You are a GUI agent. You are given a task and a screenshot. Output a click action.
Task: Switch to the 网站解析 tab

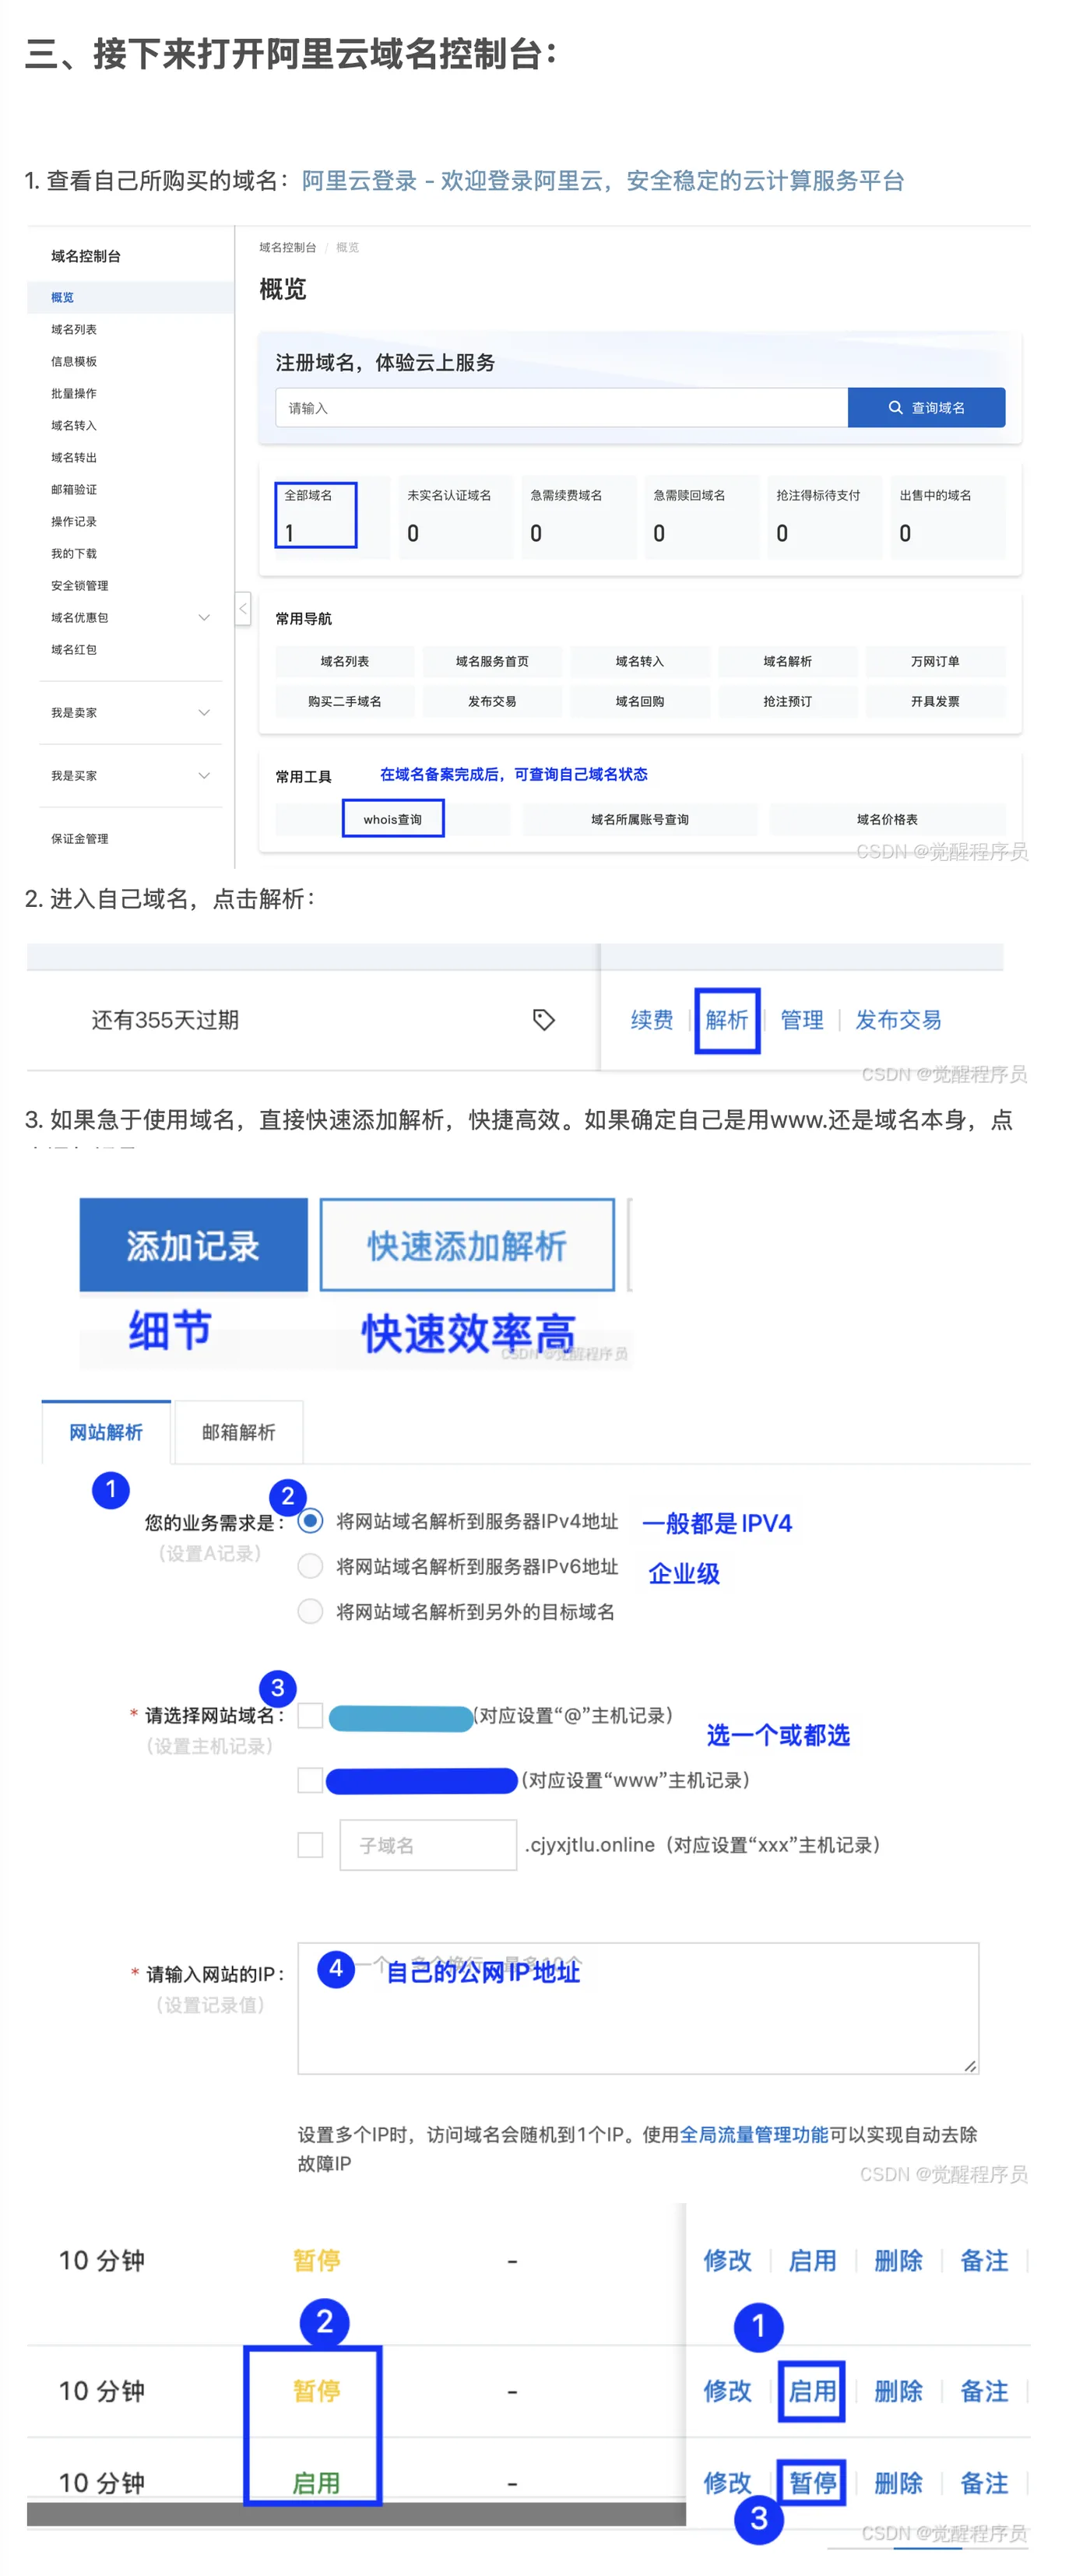[x=106, y=1432]
